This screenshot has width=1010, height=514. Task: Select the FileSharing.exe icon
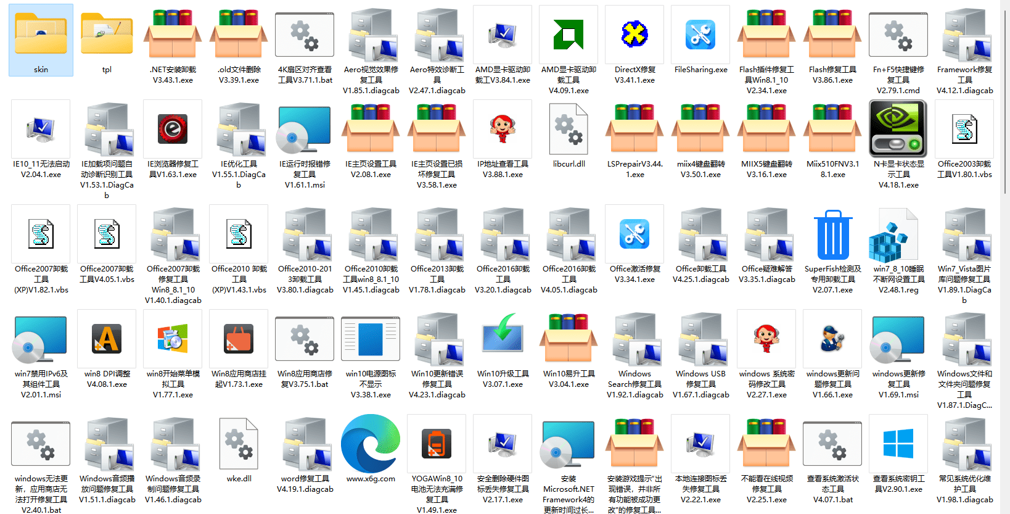click(x=700, y=34)
